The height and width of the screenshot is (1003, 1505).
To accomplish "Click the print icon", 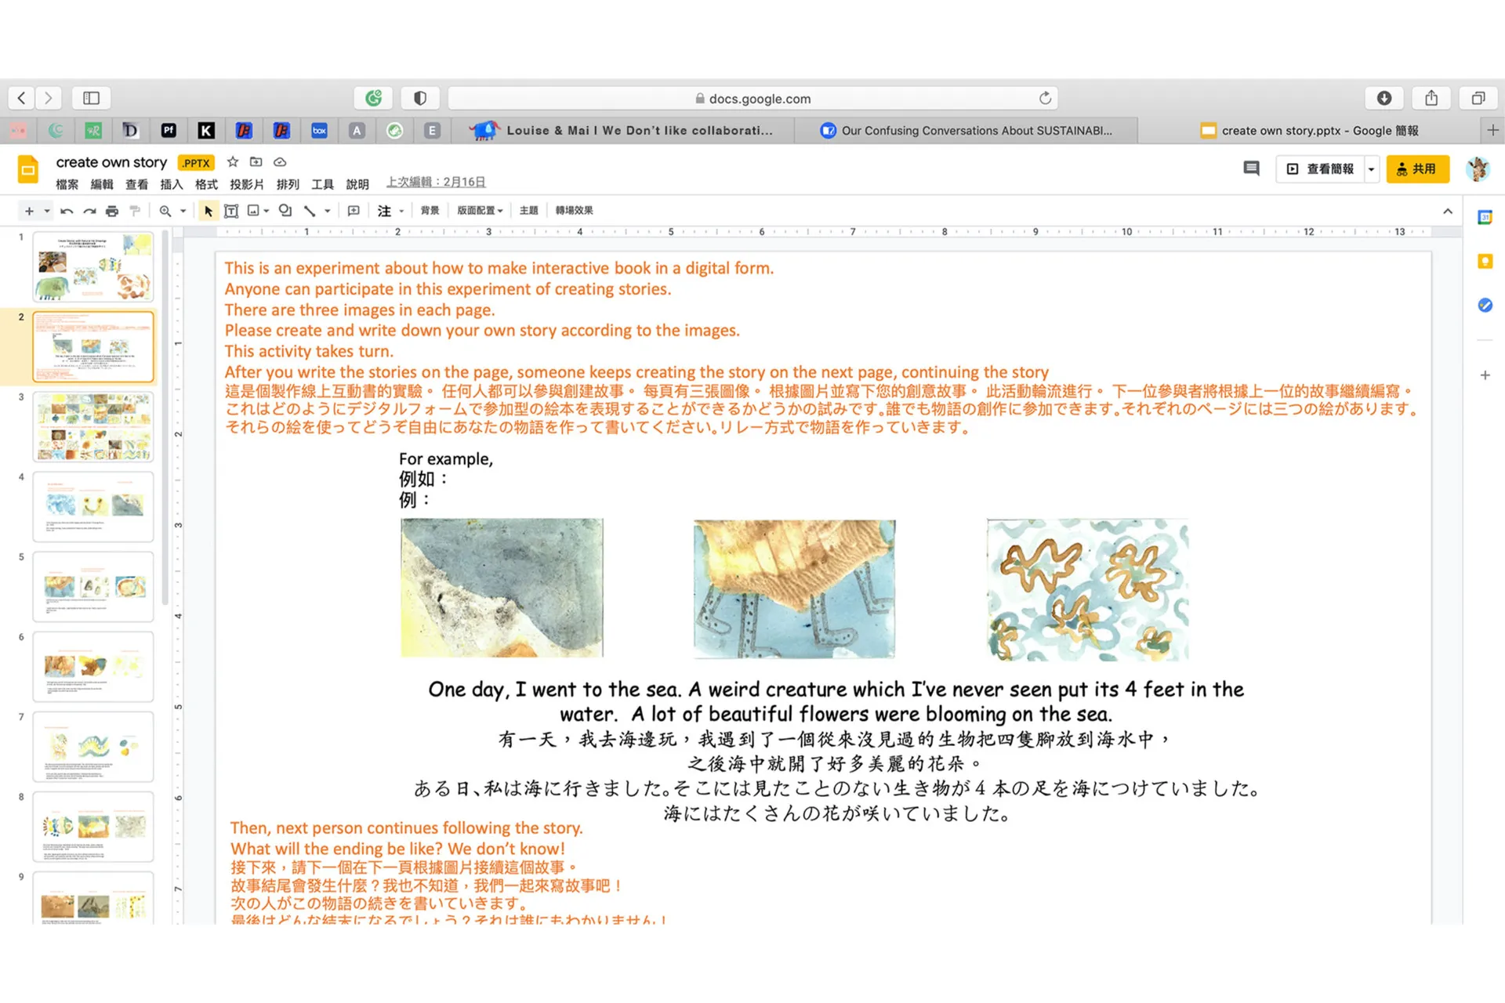I will click(112, 211).
